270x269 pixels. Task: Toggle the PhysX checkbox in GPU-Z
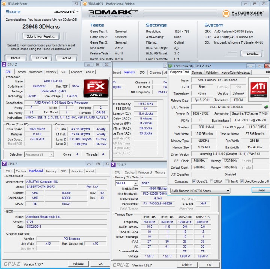pos(227,181)
